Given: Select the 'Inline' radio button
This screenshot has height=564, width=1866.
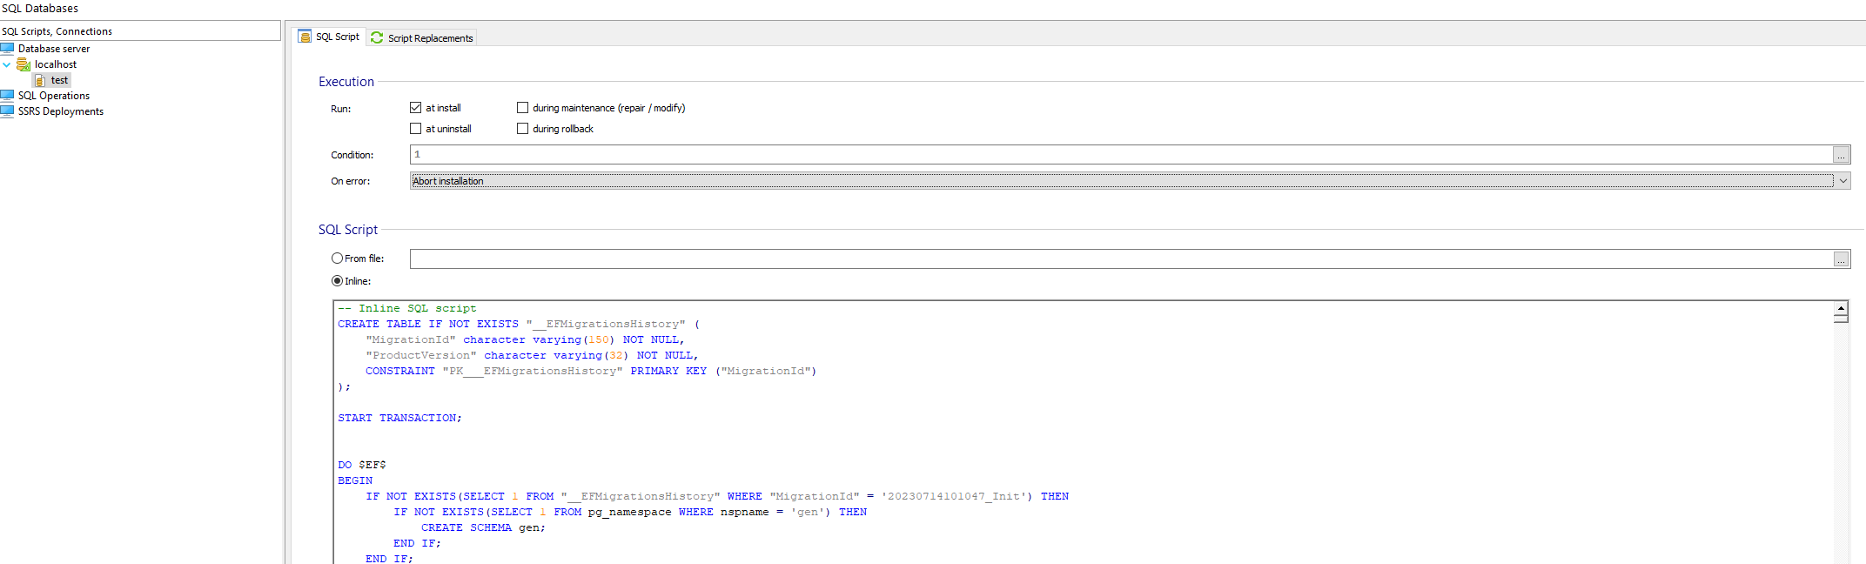Looking at the screenshot, I should [337, 281].
